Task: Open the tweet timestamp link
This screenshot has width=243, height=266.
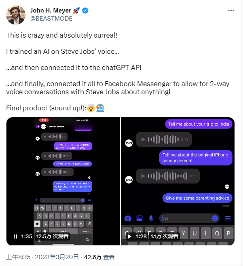Action: tap(42, 257)
